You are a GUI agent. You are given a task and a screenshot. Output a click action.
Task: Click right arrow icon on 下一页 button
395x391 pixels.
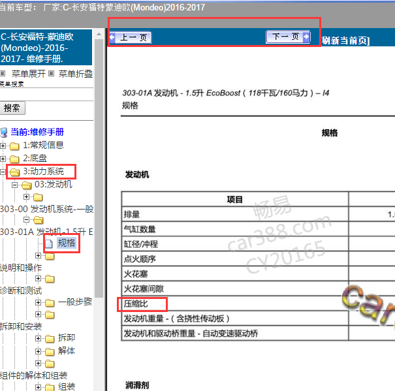[306, 37]
